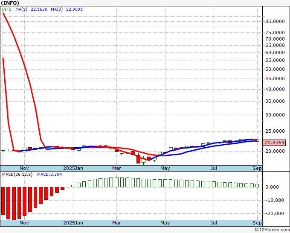This screenshot has height=233, width=290.
Task: Click Sep on the MACD panel time axis
Action: 257,223
